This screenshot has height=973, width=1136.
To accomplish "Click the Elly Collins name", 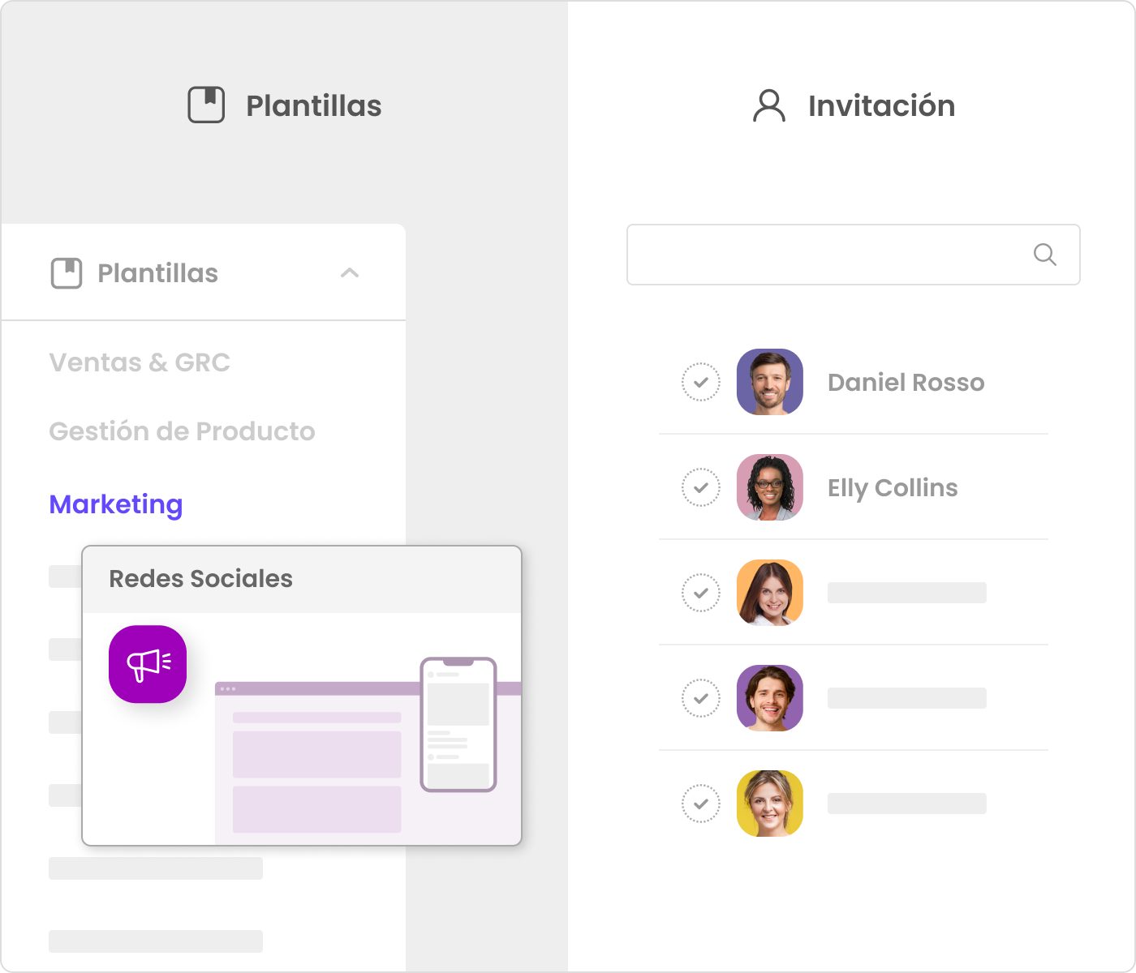I will point(893,487).
